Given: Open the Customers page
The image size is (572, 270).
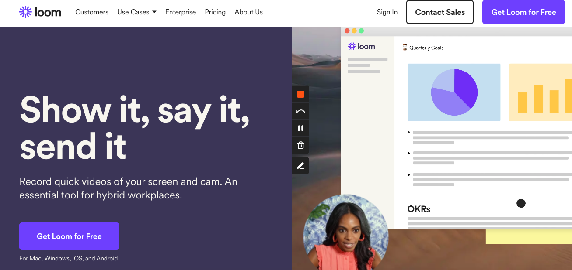Looking at the screenshot, I should tap(92, 12).
